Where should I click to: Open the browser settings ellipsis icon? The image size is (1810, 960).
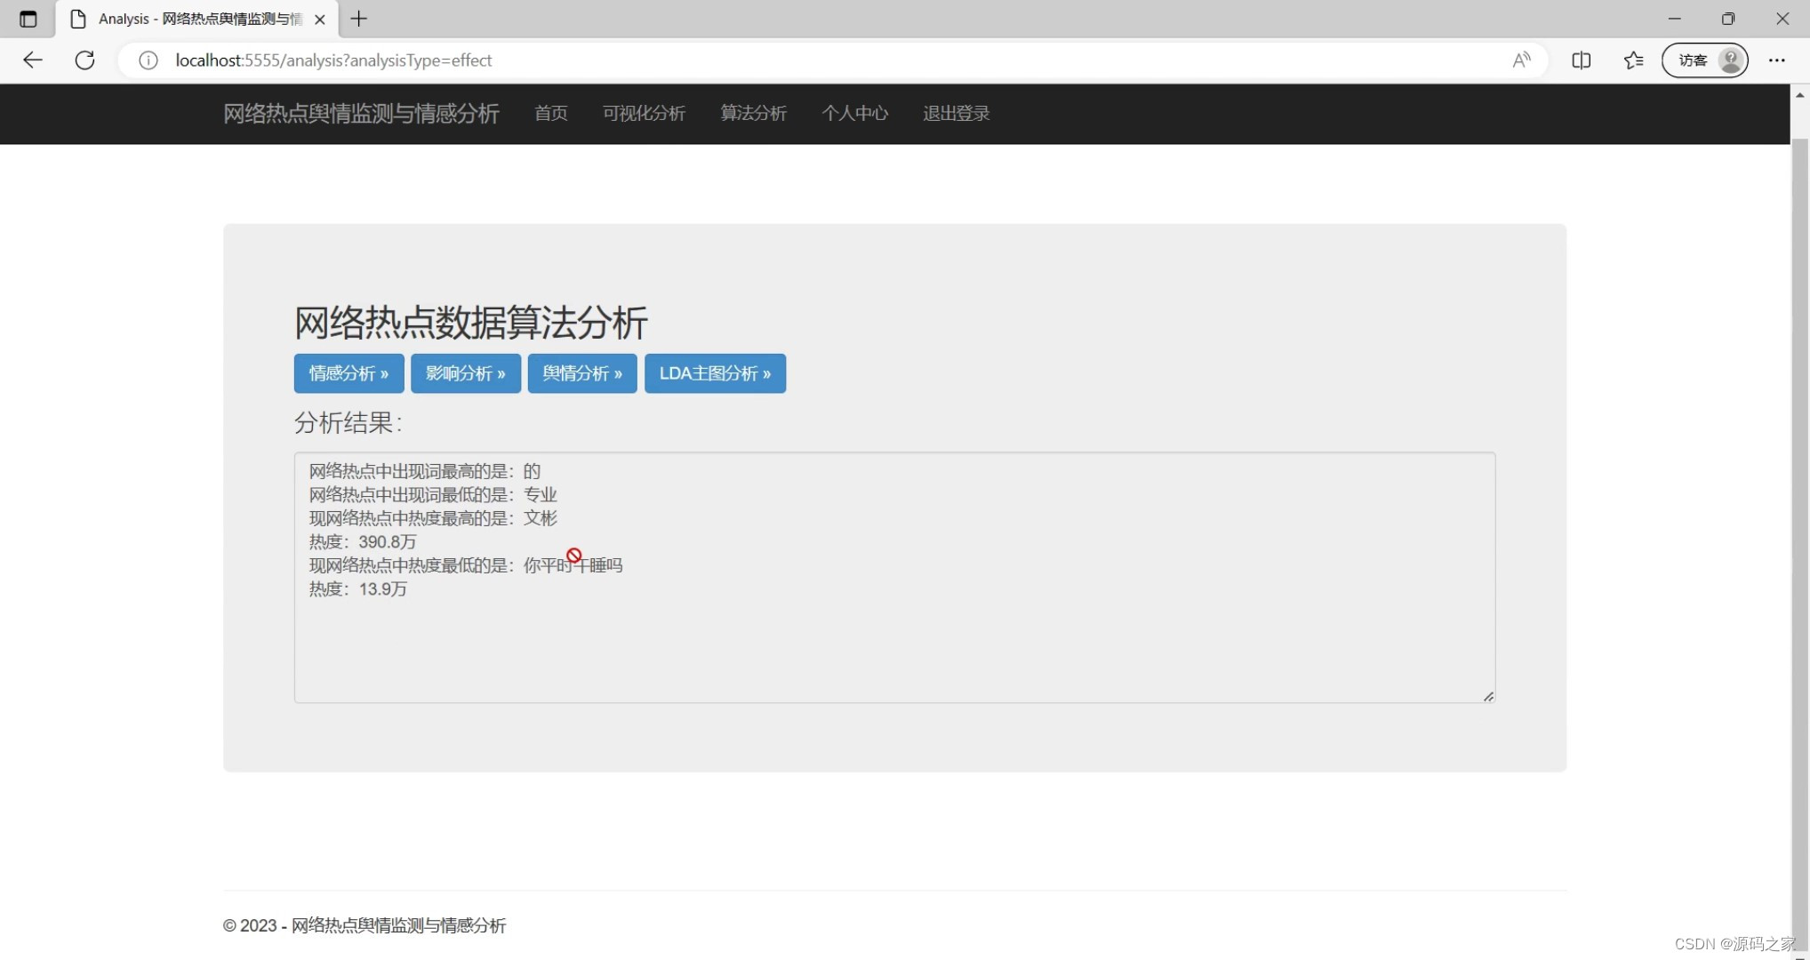(x=1776, y=60)
